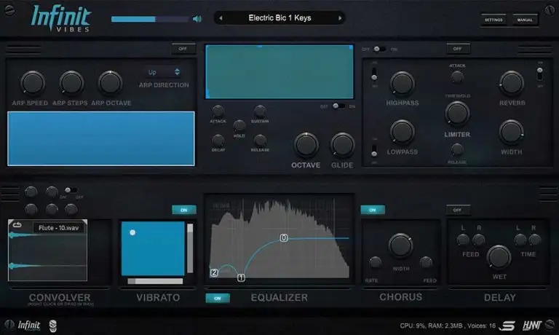Click the ARP STEPS knob
This screenshot has height=335, width=559.
[71, 83]
